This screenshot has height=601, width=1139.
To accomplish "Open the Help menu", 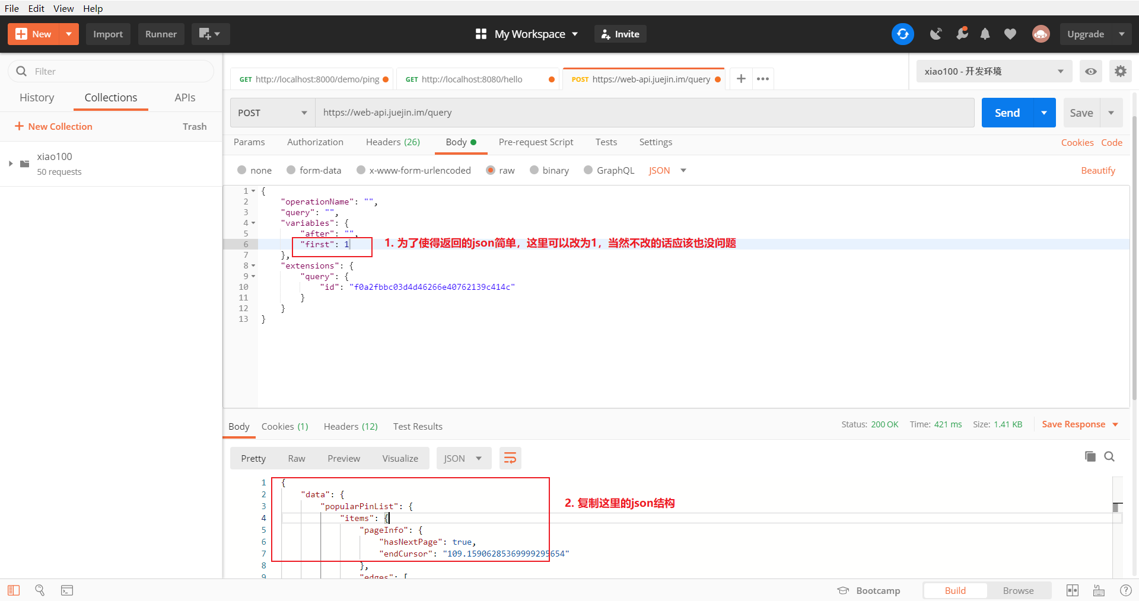I will (93, 8).
